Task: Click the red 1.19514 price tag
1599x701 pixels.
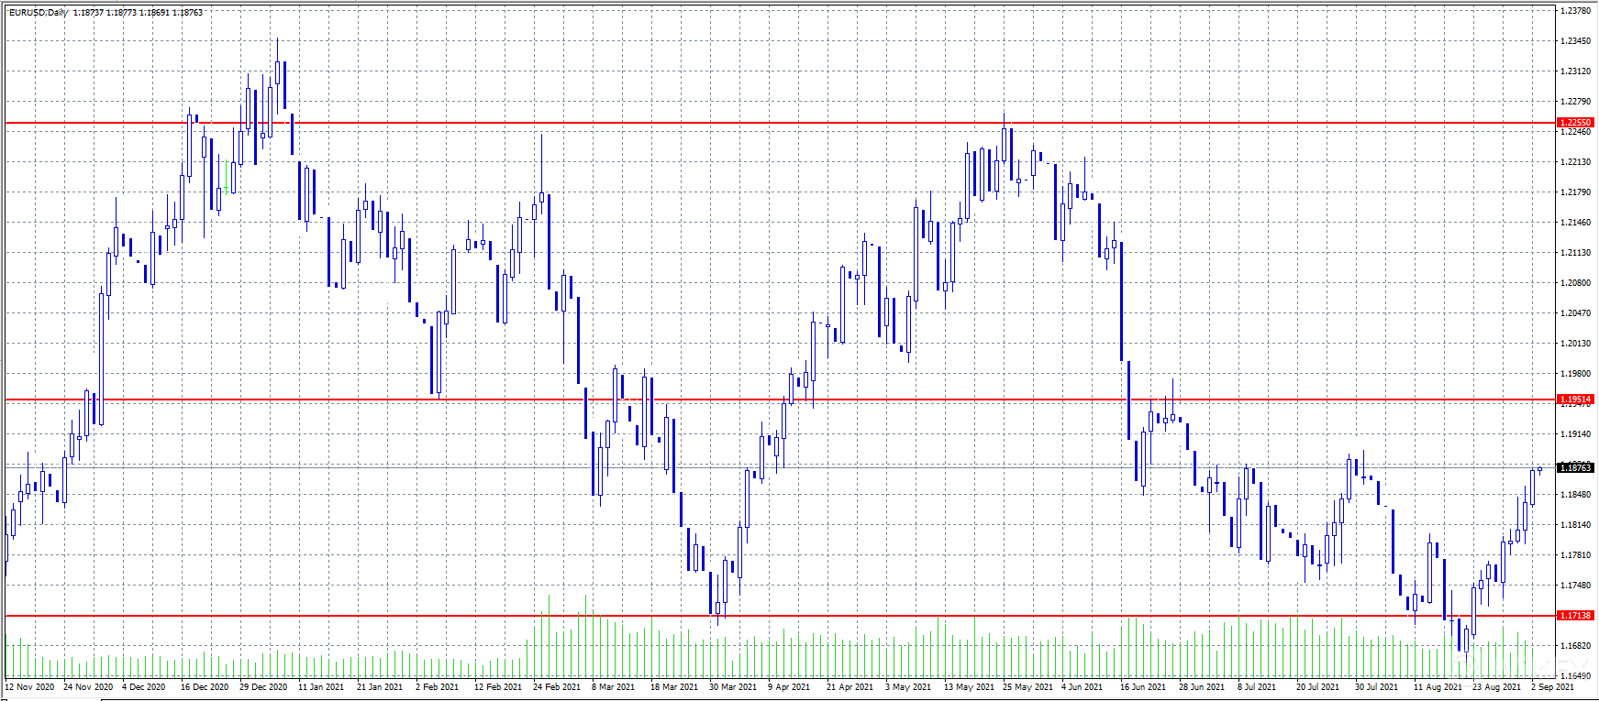Action: pos(1575,400)
